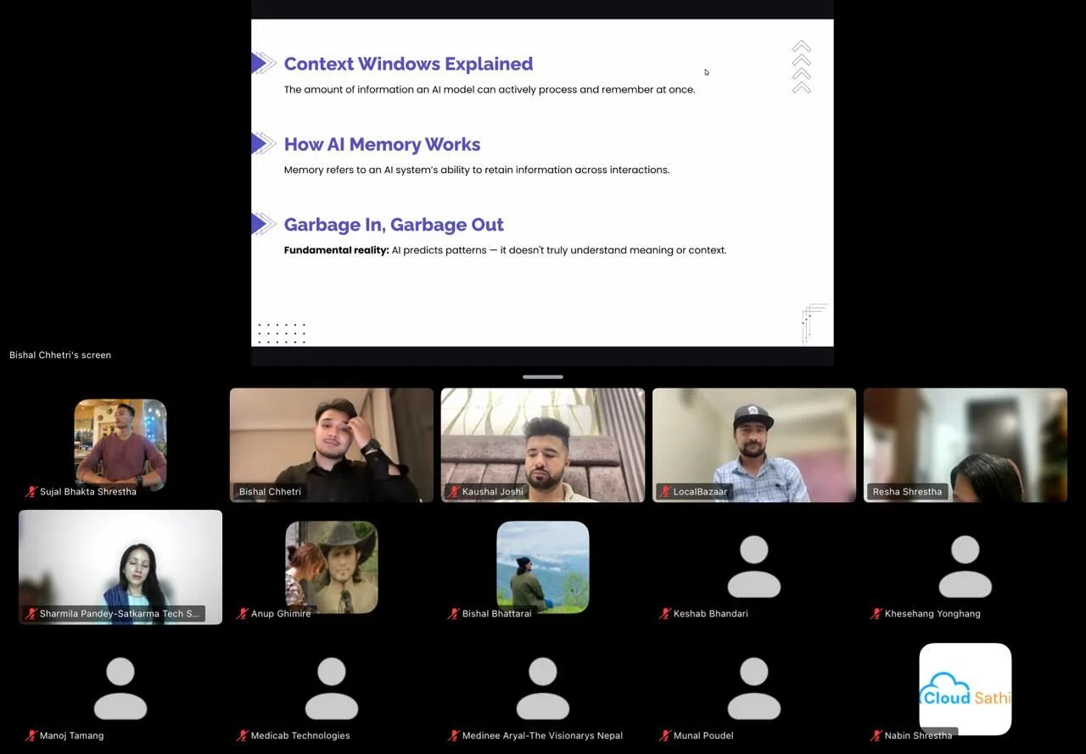Click the "Fundamental reality:" bold text
The height and width of the screenshot is (754, 1086).
click(336, 250)
